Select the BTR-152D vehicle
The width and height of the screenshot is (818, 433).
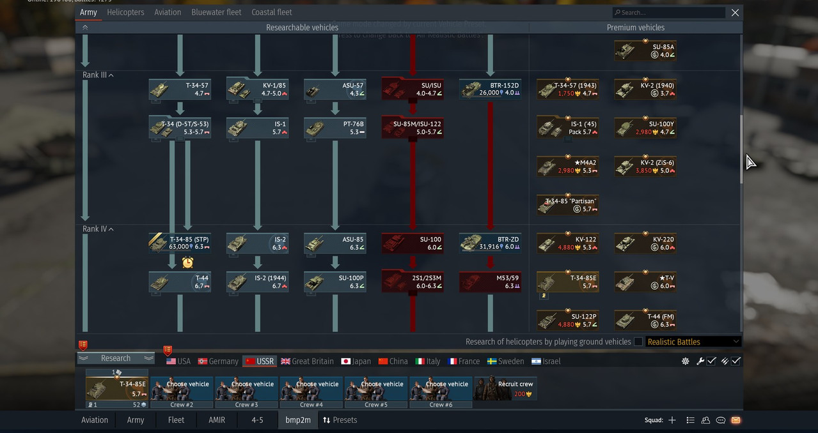490,89
